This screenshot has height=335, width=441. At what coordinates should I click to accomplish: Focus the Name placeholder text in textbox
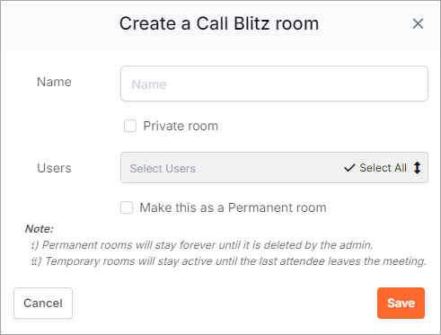pos(149,84)
